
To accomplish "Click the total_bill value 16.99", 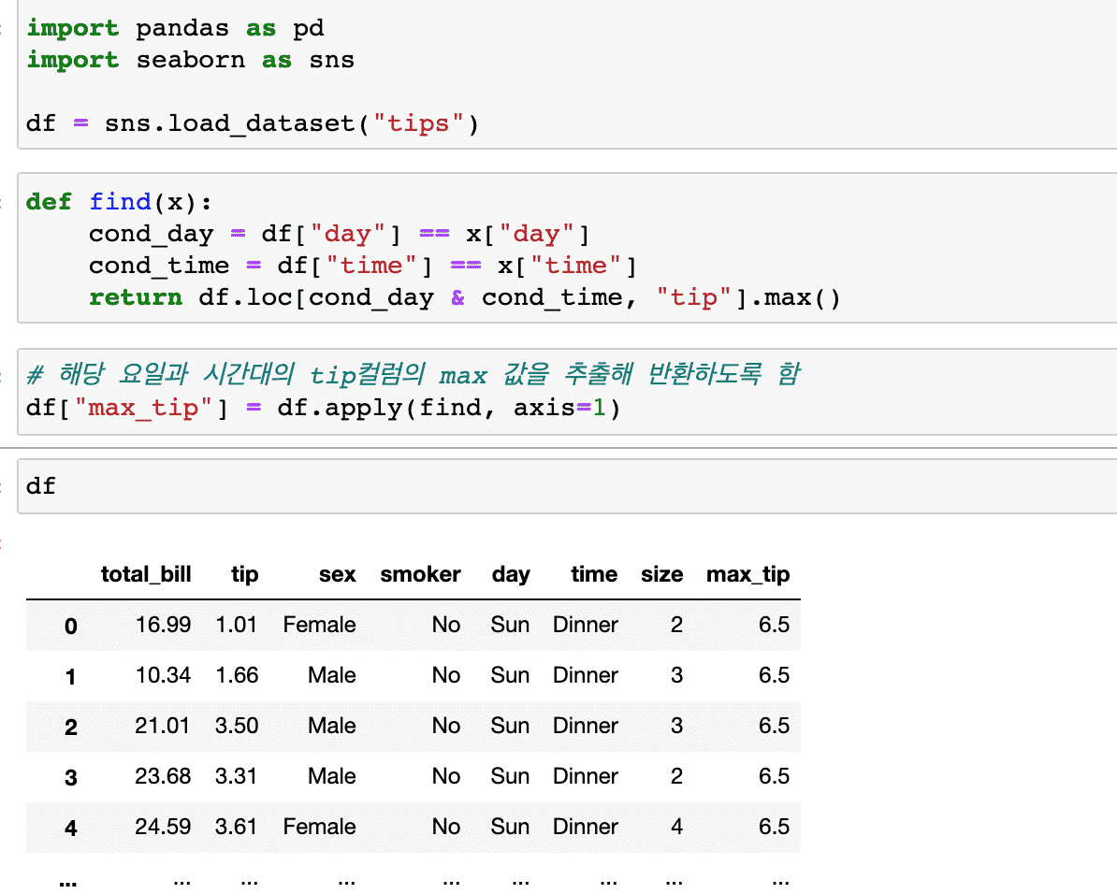I will coord(163,625).
